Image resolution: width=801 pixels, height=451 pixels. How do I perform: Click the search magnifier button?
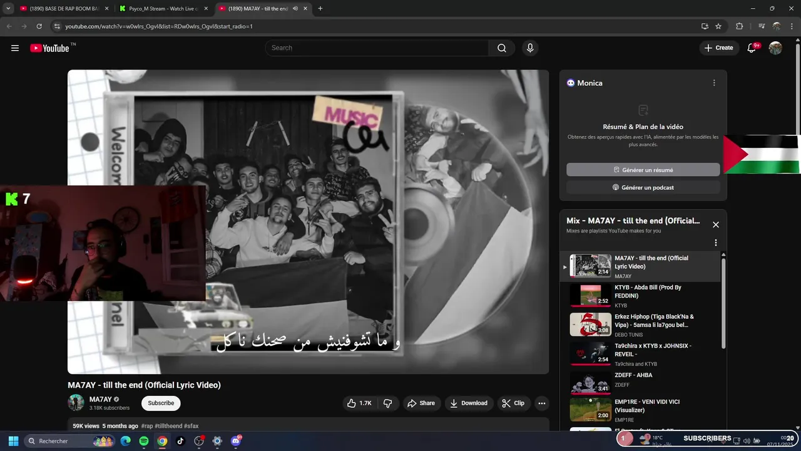[x=502, y=48]
